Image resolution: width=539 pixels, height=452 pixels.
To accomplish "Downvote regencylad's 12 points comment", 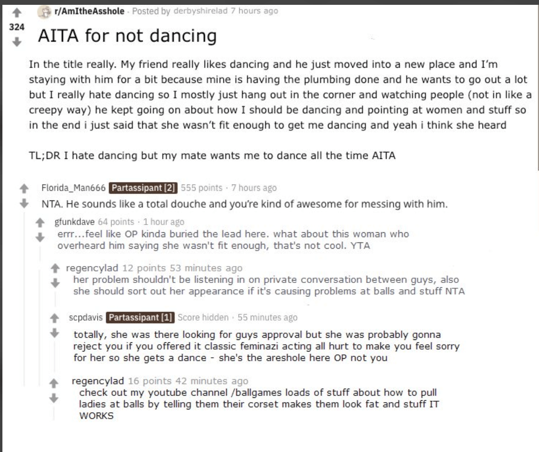I will [x=55, y=283].
